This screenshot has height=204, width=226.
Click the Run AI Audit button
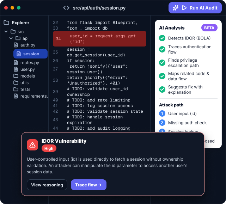click(x=195, y=8)
